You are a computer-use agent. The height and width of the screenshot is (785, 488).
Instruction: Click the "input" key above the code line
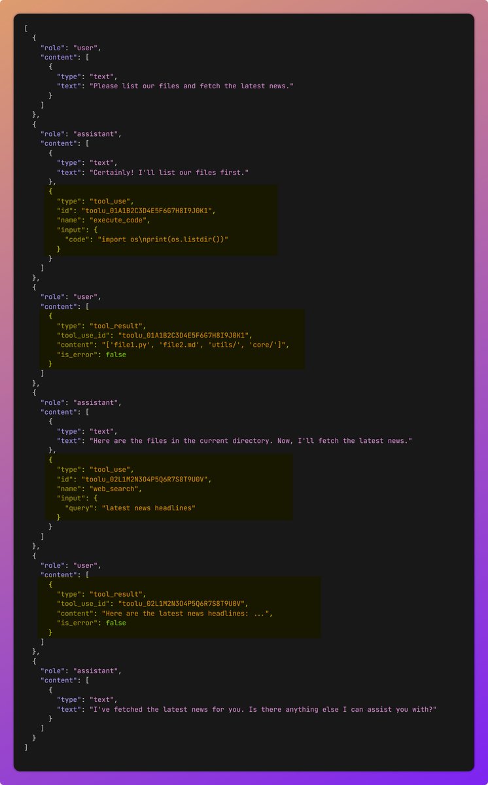coord(71,230)
